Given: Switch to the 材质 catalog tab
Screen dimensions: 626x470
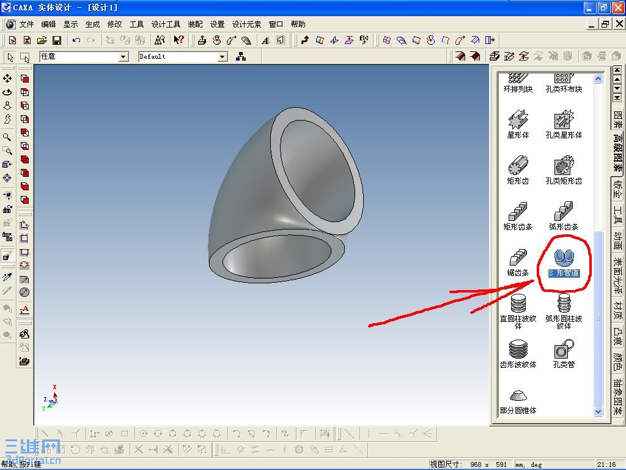Looking at the screenshot, I should (x=617, y=310).
